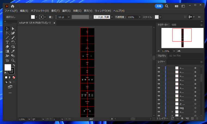
Task: Open the Navigator 1.25% zoom dropdown
Action: [174, 51]
